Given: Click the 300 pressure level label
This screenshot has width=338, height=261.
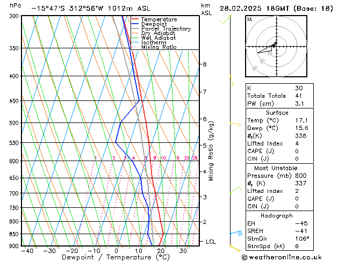Looking at the screenshot, I should click(15, 16).
